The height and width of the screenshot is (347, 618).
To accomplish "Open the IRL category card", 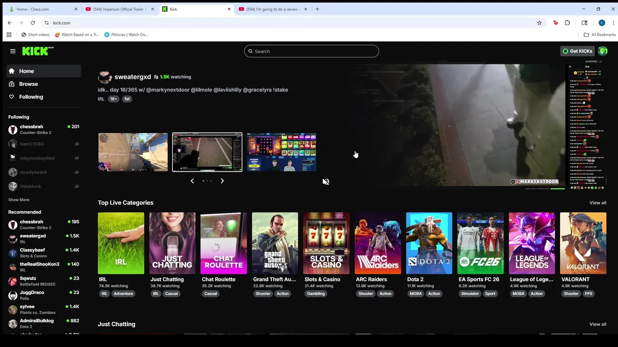I will click(121, 243).
